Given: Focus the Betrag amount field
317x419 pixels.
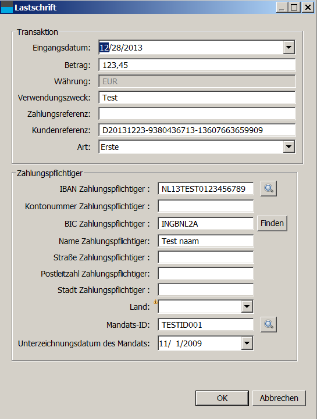Looking at the screenshot, I should click(197, 65).
